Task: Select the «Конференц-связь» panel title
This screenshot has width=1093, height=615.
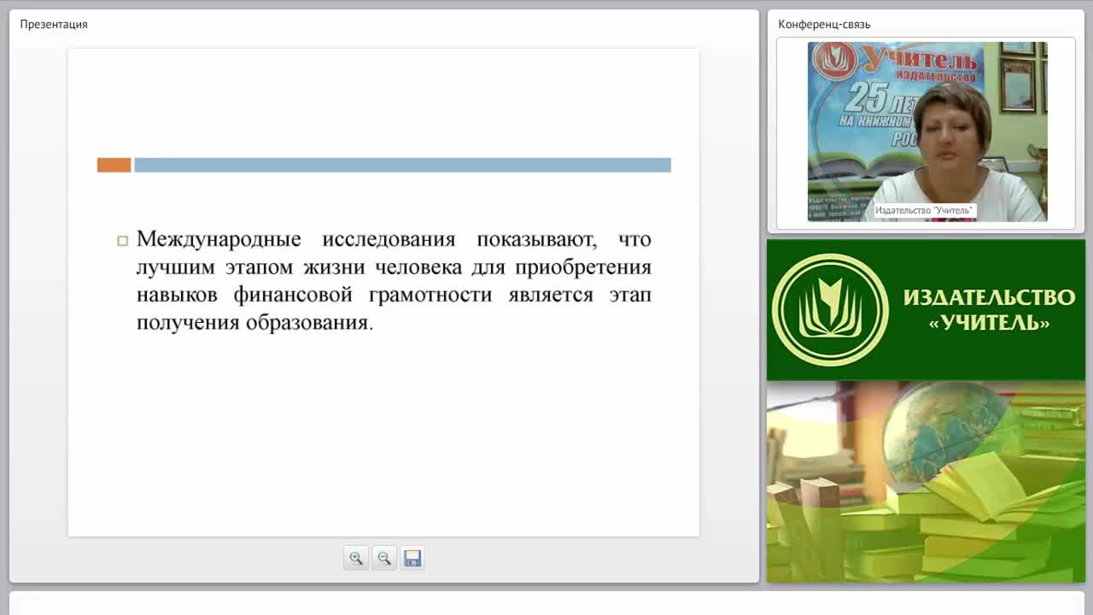Action: pos(824,24)
